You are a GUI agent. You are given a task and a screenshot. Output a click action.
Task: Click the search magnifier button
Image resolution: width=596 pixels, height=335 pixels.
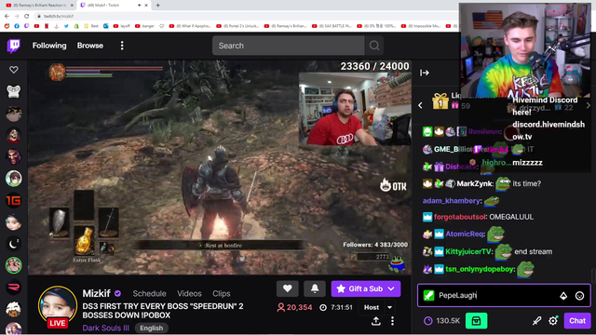tap(374, 46)
